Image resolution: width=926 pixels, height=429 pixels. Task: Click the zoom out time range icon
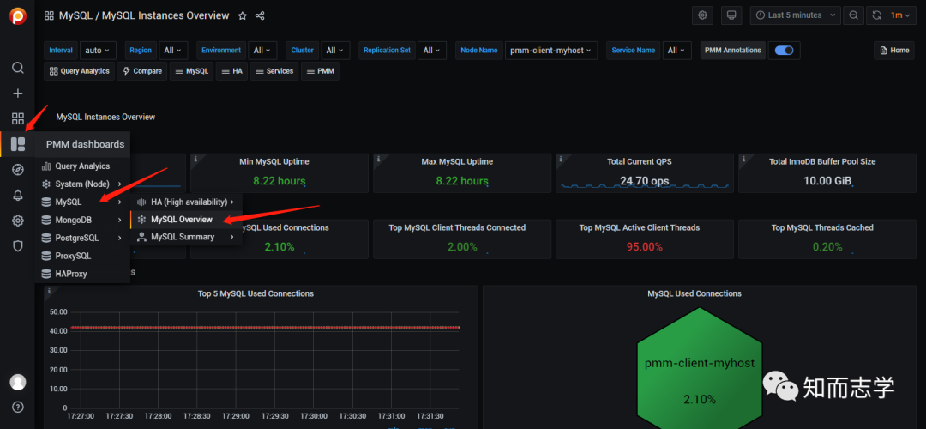(x=853, y=15)
